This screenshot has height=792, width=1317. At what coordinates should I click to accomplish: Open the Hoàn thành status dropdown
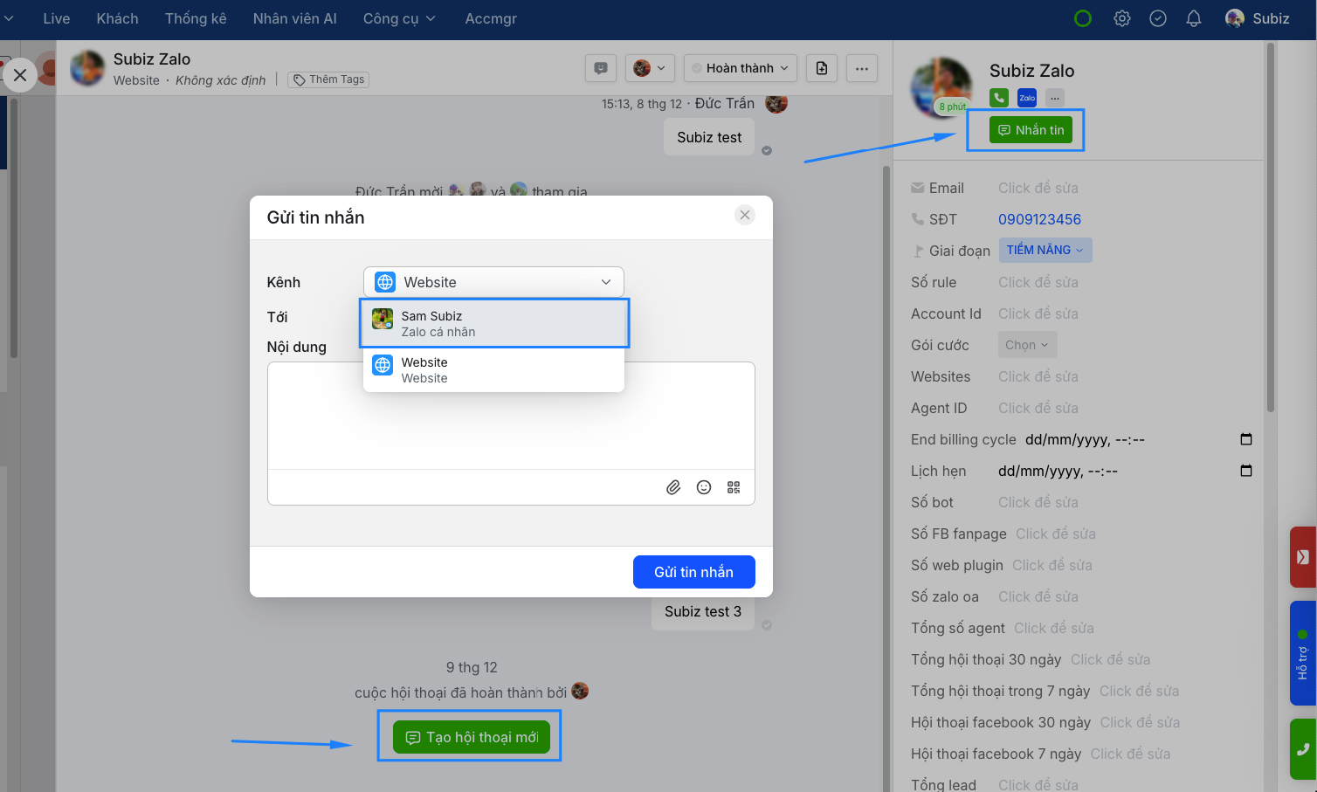click(741, 68)
